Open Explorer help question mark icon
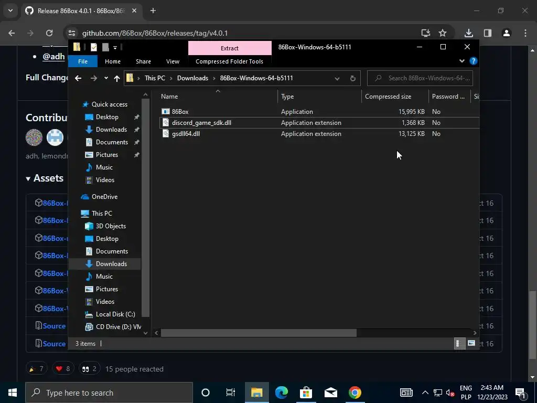The width and height of the screenshot is (537, 403). [474, 61]
